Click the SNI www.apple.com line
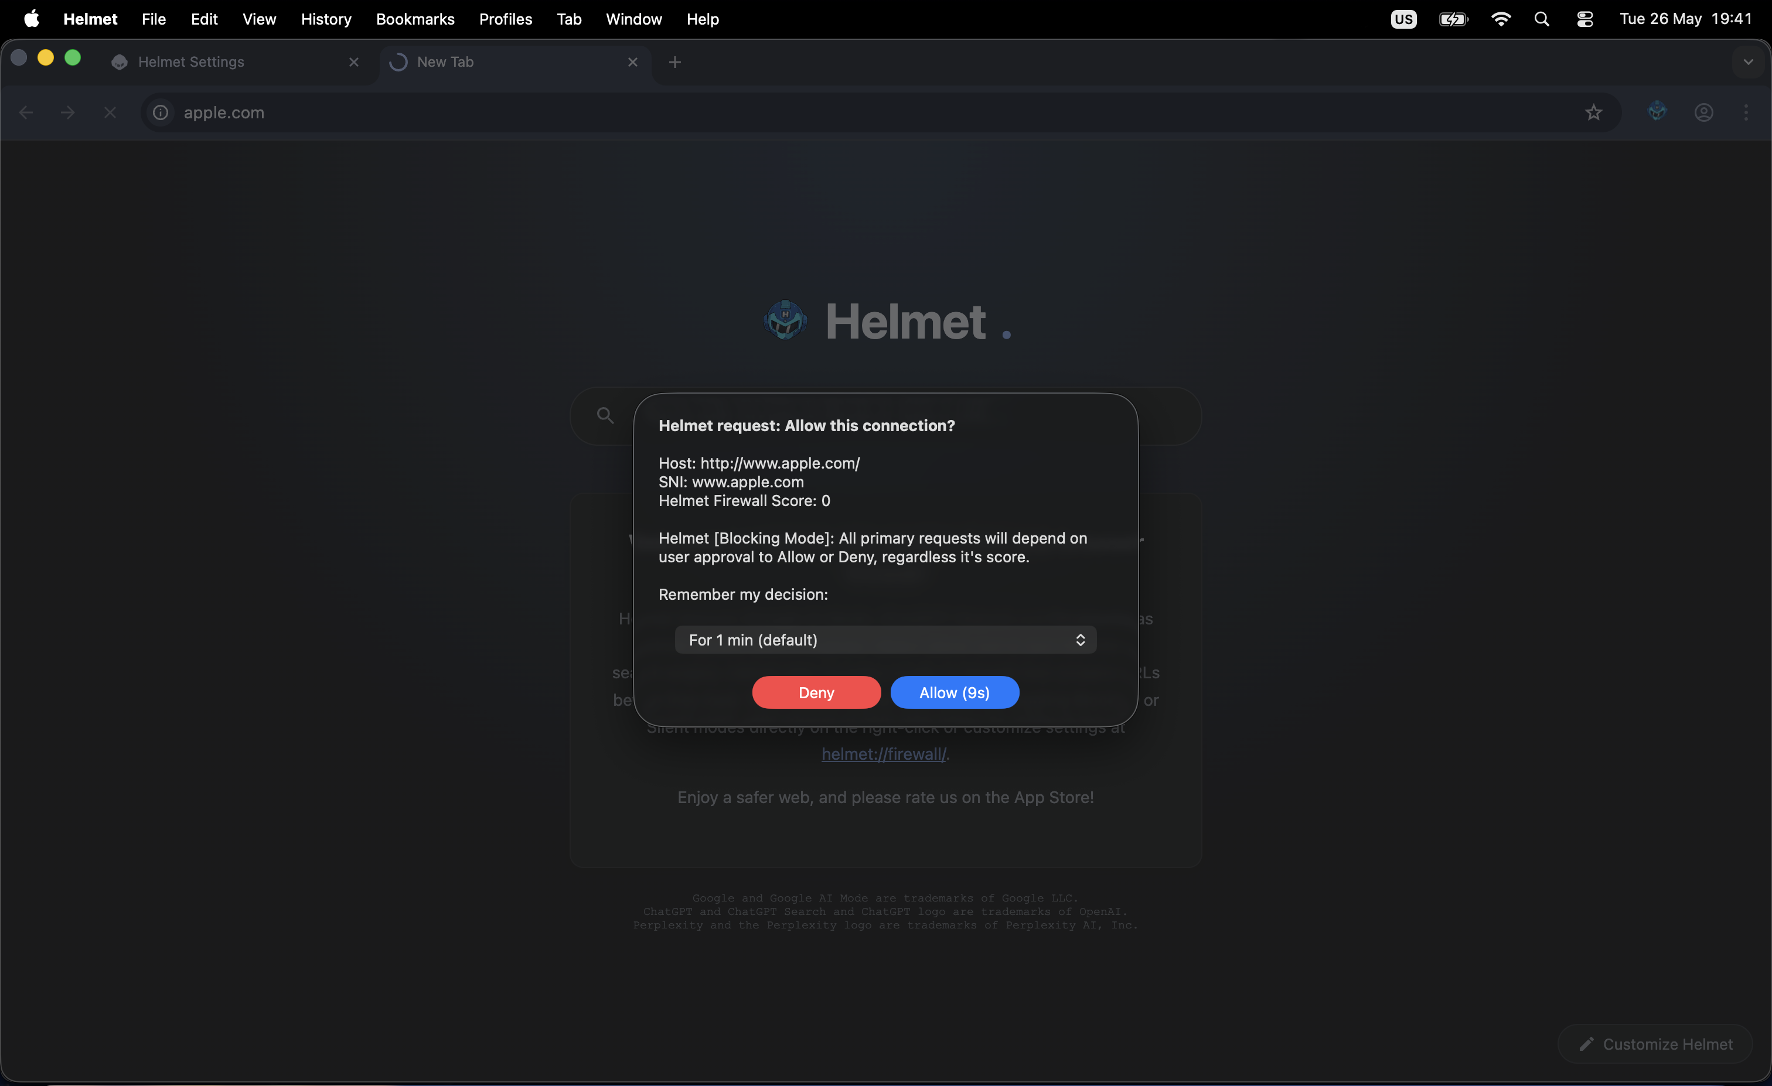The height and width of the screenshot is (1086, 1772). pos(731,481)
